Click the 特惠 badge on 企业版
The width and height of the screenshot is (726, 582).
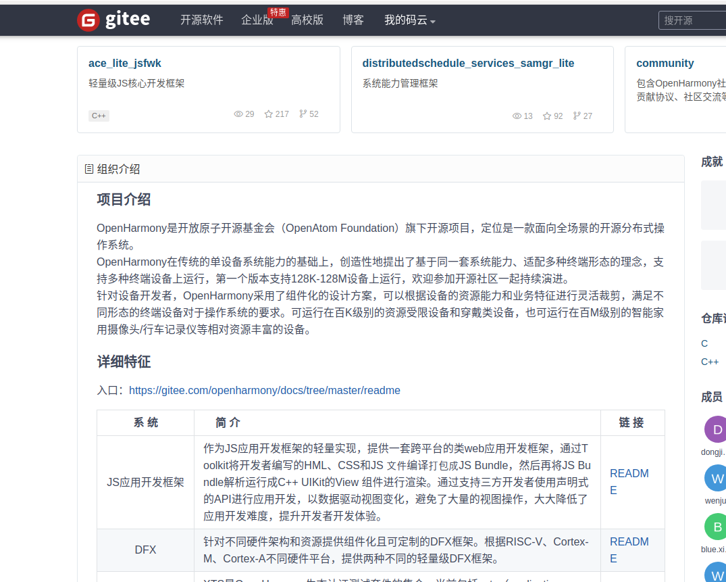click(278, 13)
